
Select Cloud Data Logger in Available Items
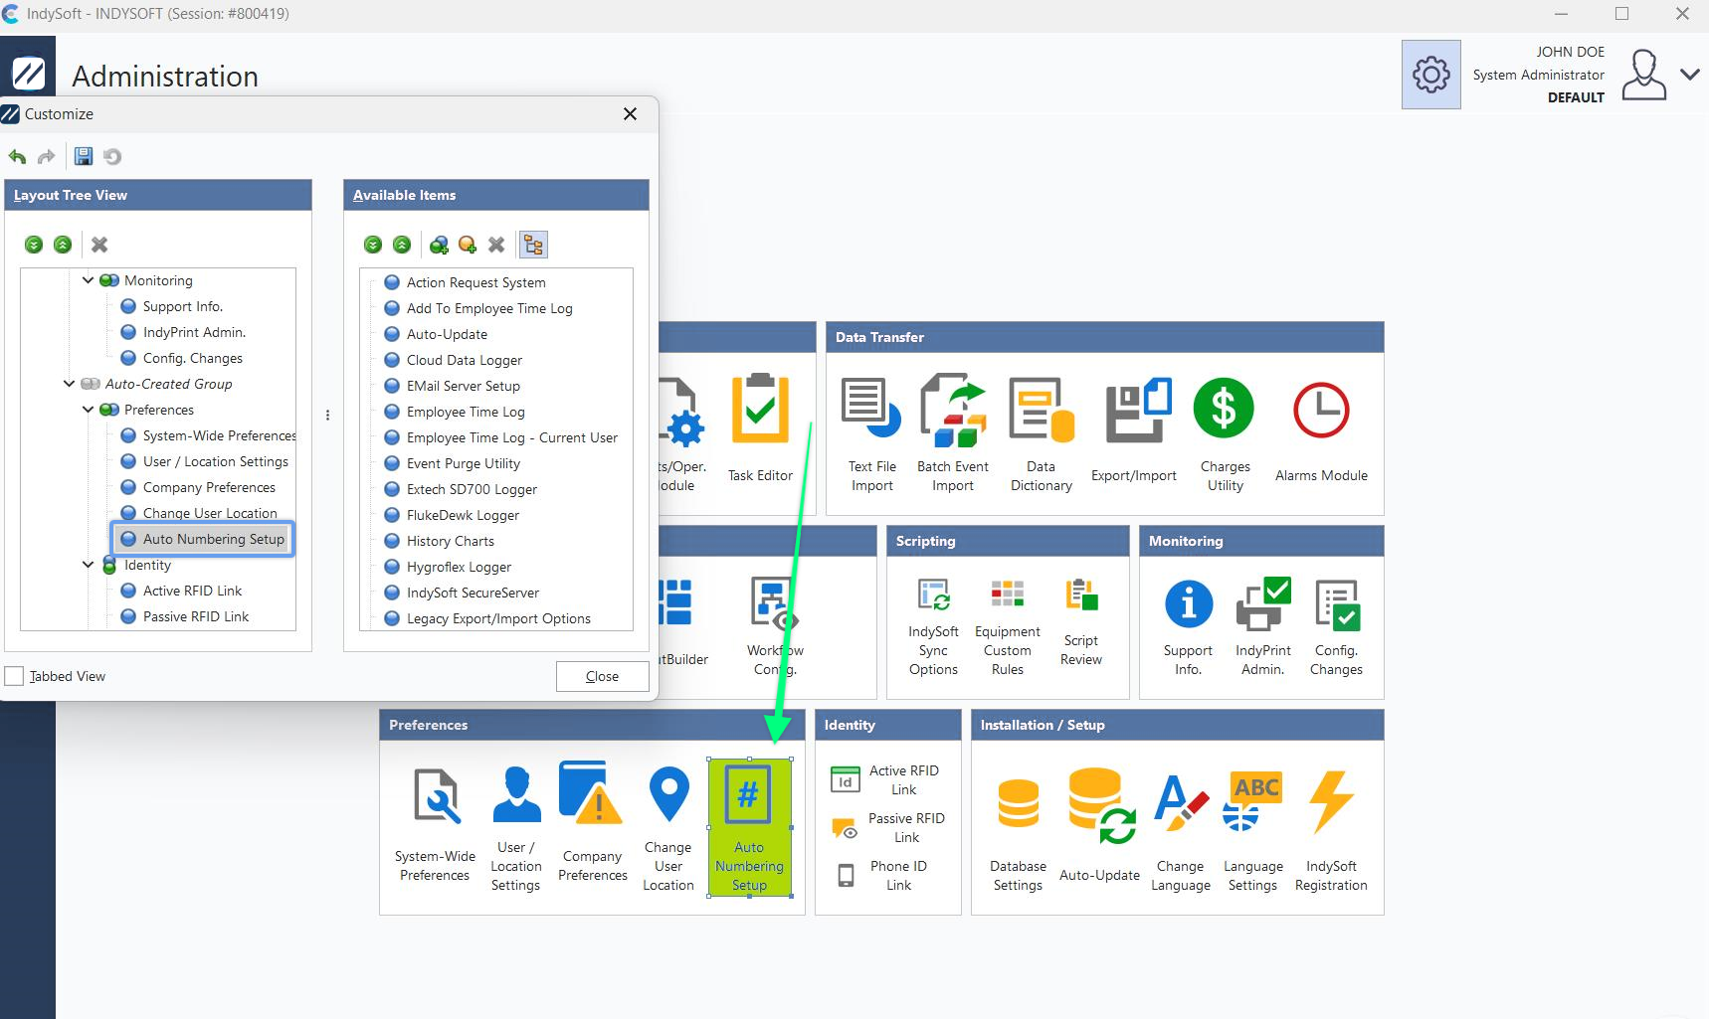pyautogui.click(x=454, y=360)
